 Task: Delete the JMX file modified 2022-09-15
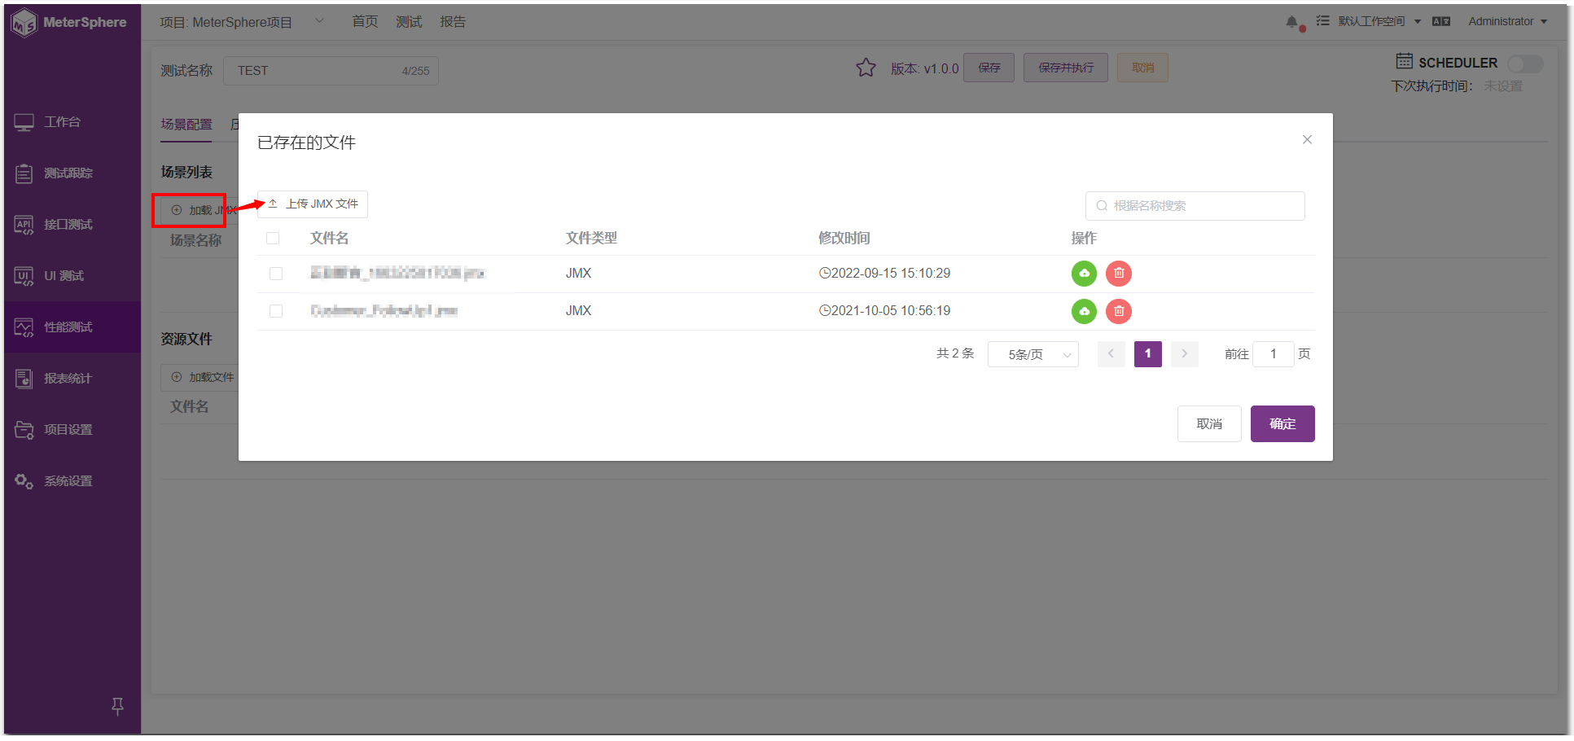(x=1119, y=274)
